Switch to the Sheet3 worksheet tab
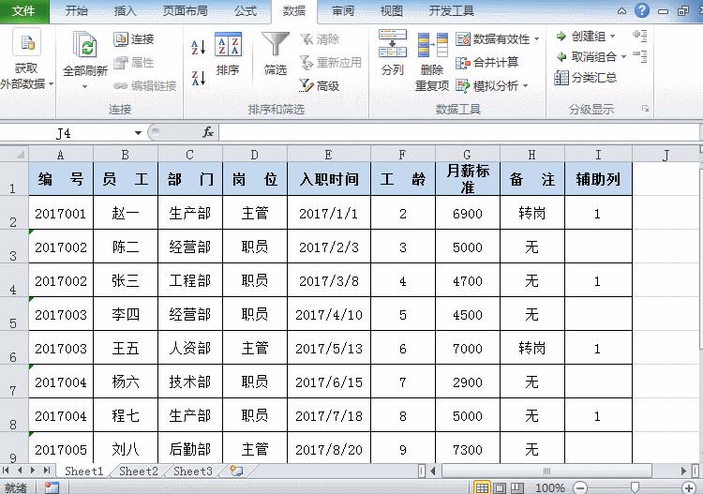The image size is (703, 494). click(193, 472)
